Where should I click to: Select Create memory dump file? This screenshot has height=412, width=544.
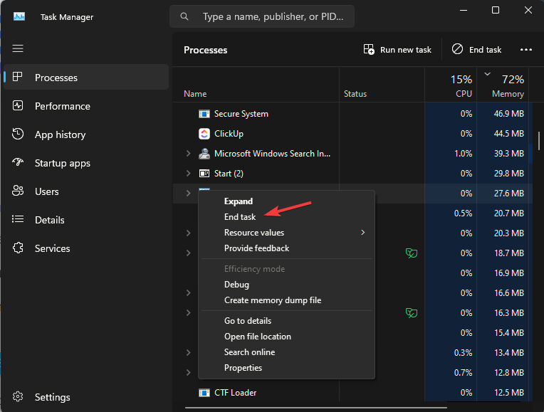(286, 300)
